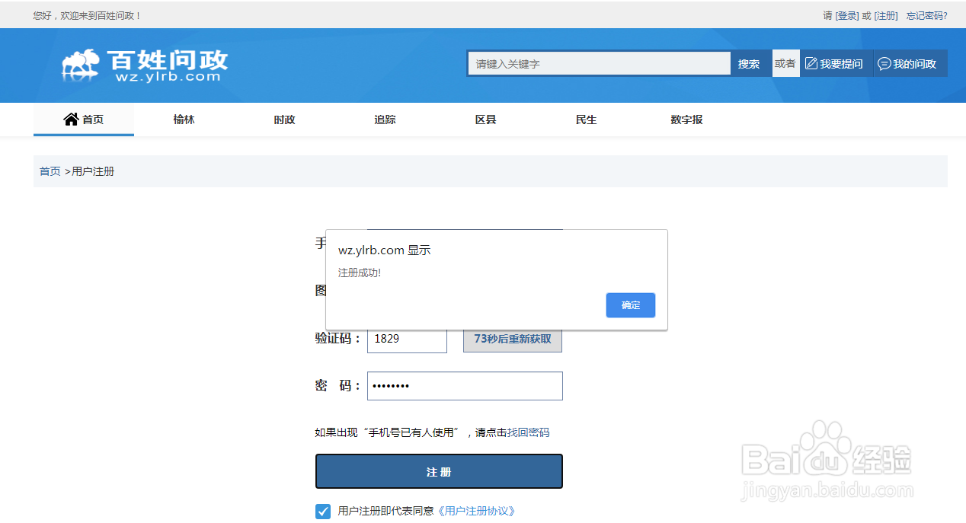
Task: Click the [登录] login link
Action: click(x=846, y=14)
